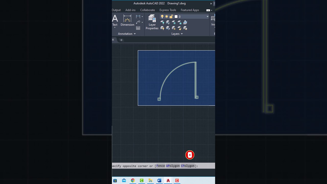Open the Collaborate ribbon tab
The height and width of the screenshot is (184, 327).
147,10
